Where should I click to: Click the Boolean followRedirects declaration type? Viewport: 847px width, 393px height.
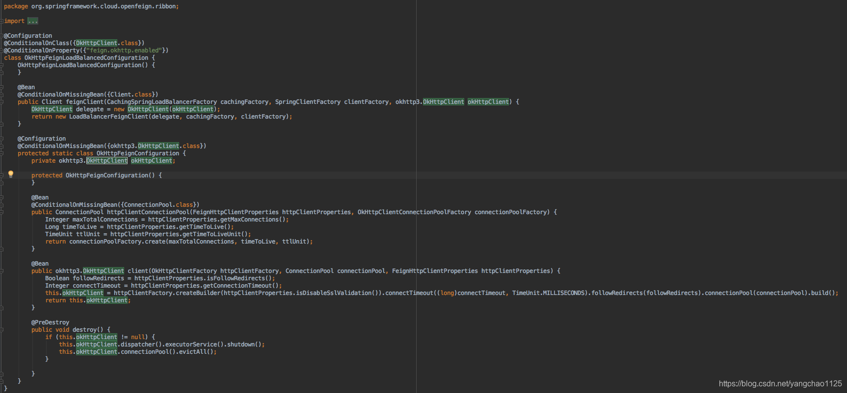[x=57, y=278]
